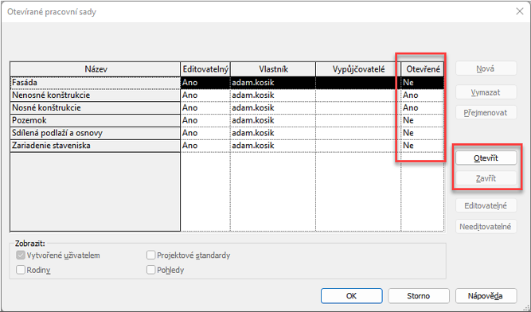Click the Otevřené column header
This screenshot has height=312, width=531.
423,69
